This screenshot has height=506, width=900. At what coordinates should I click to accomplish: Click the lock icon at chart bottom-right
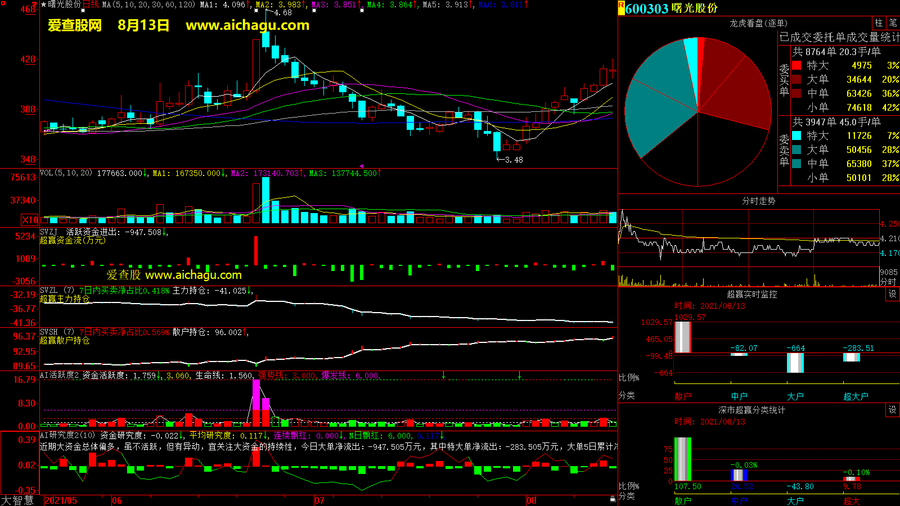pos(613,499)
